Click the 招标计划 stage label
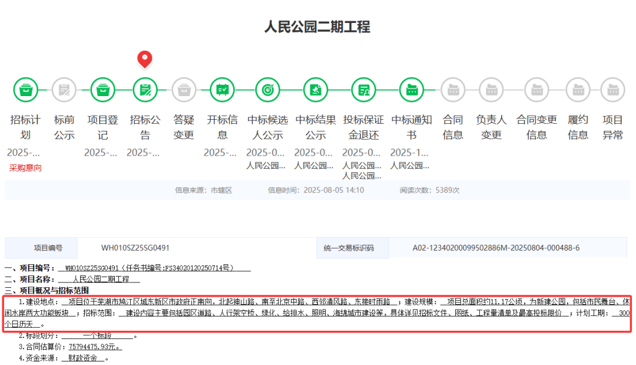The height and width of the screenshot is (365, 636). [x=25, y=127]
